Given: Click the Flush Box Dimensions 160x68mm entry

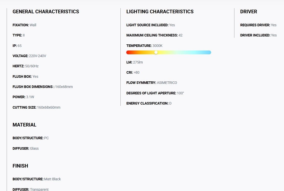Looking at the screenshot, I should 43,87.
